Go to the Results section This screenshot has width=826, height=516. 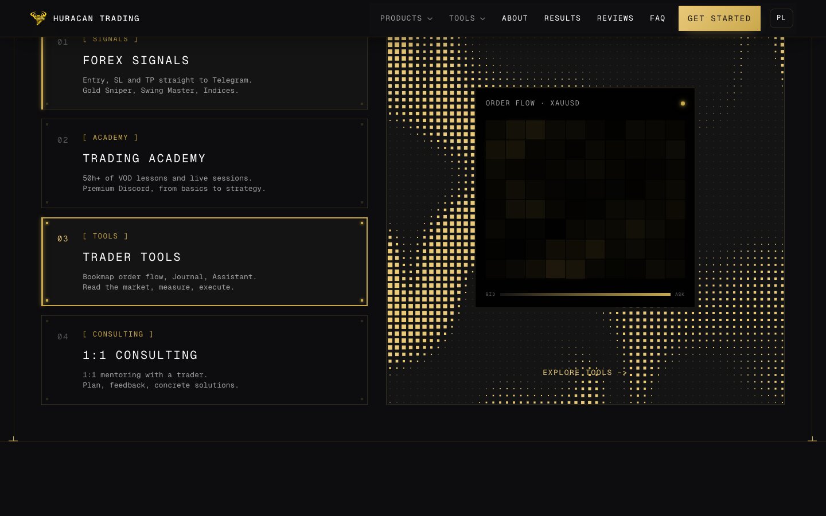562,18
